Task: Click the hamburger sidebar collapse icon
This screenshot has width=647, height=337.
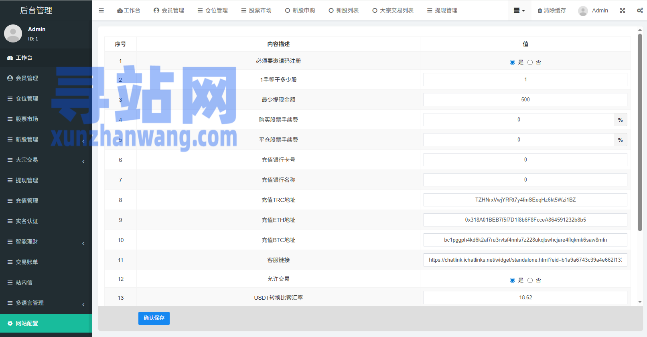Action: tap(101, 10)
